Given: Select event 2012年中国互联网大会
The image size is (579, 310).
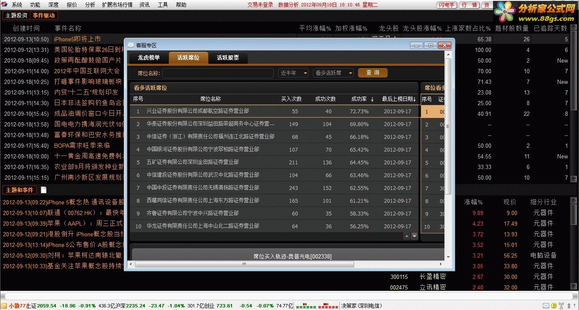Looking at the screenshot, I should [87, 71].
